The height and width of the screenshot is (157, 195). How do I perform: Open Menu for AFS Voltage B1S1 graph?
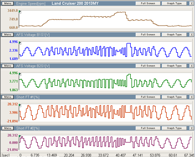(8, 35)
